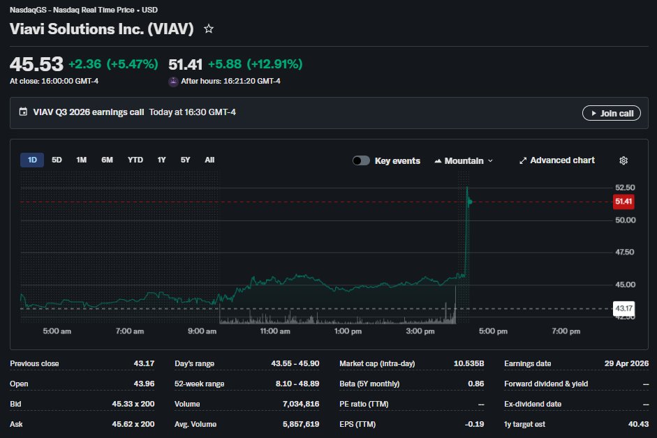Click the Ex-dividend date label

click(x=533, y=404)
